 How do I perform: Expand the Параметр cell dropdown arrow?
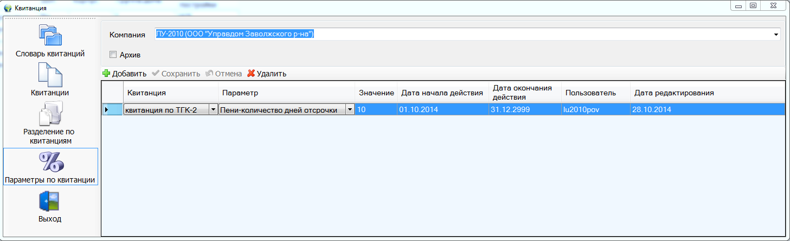[x=350, y=110]
